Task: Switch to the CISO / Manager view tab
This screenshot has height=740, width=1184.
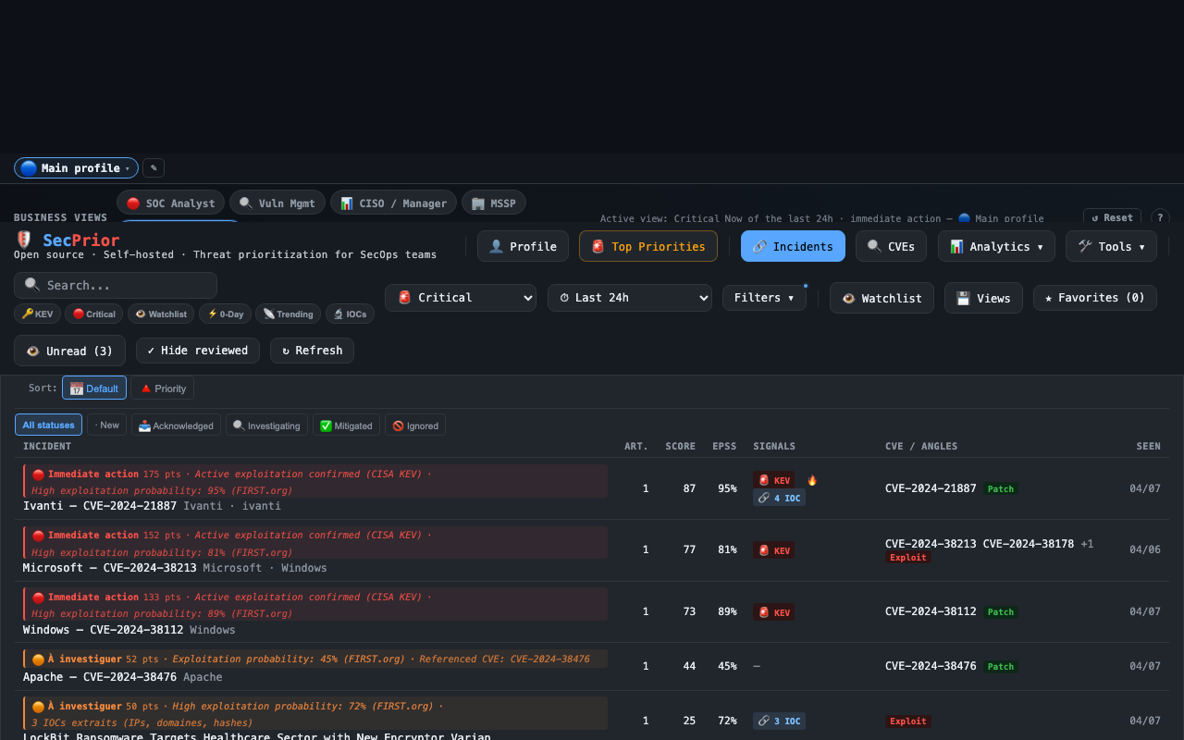Action: click(393, 203)
